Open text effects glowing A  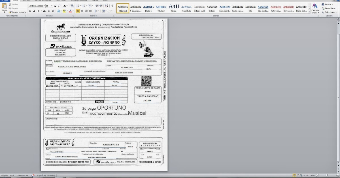coord(59,11)
